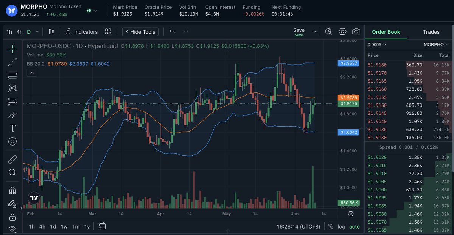454x235 pixels.
Task: Open Indicators dialog
Action: [82, 32]
